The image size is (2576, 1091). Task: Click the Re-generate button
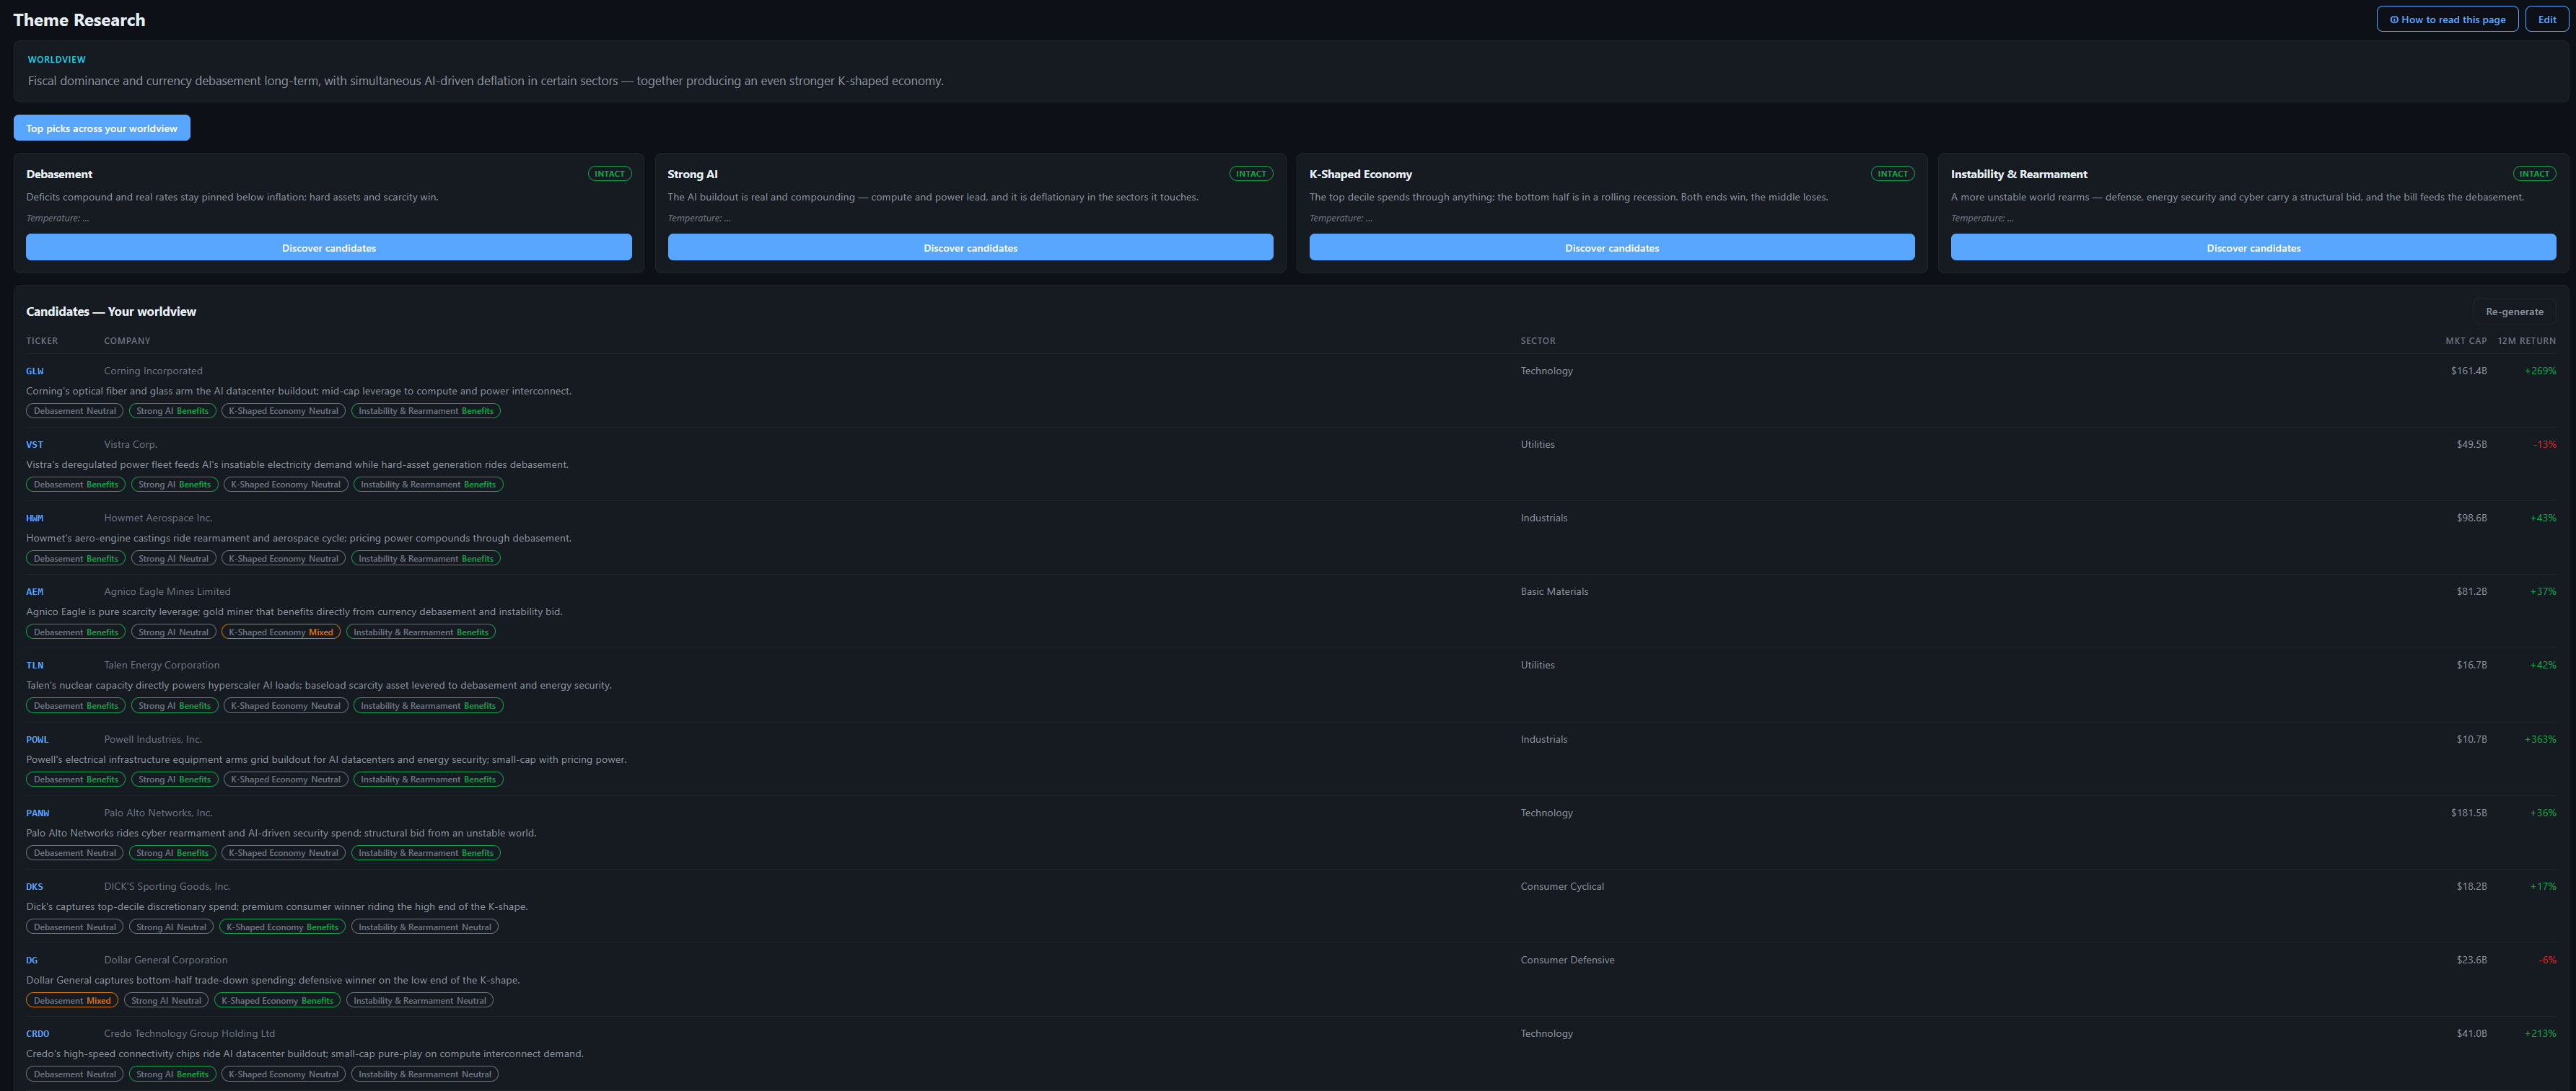tap(2514, 312)
